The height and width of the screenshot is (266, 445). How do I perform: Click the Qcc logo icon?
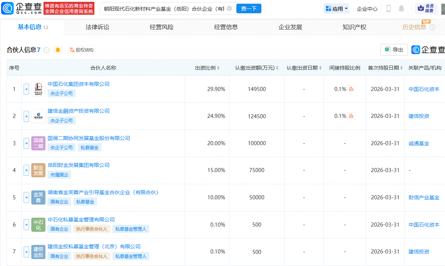click(7, 8)
